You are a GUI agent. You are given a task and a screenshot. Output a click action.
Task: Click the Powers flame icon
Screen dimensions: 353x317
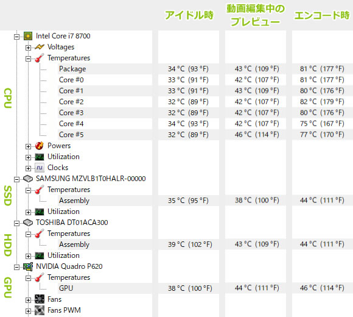[x=40, y=146]
